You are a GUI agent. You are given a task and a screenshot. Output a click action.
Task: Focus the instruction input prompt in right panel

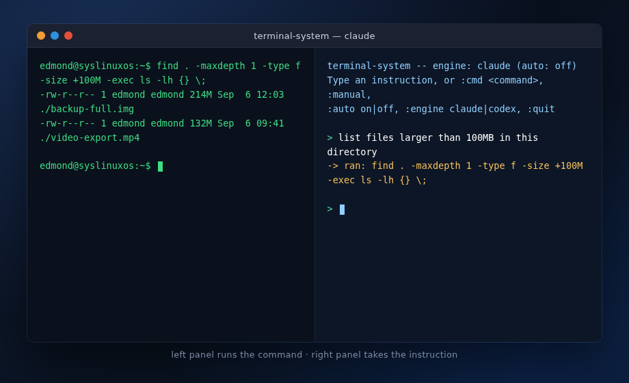pos(336,209)
